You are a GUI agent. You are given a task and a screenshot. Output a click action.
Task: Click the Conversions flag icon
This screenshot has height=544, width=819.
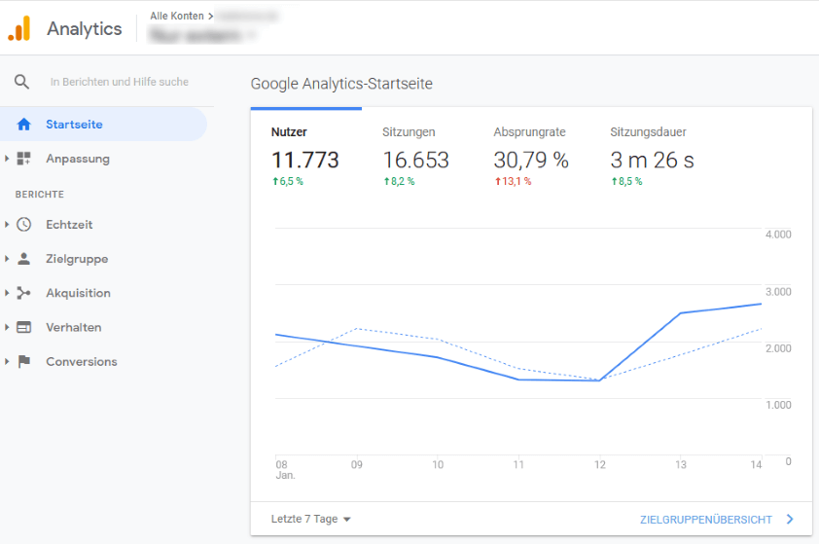23,361
